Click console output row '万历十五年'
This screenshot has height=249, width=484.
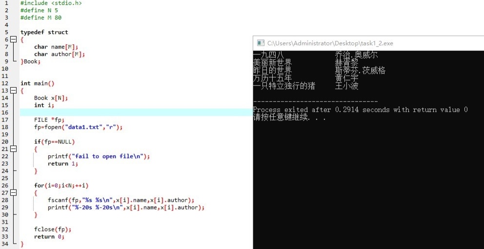point(272,78)
